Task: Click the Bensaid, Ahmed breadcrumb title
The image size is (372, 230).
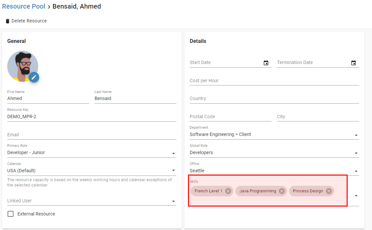Action: (x=77, y=6)
